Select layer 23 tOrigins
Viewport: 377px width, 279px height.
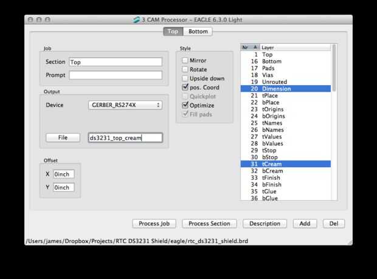point(286,109)
